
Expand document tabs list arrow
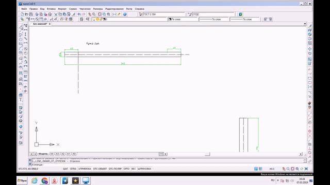point(305,24)
